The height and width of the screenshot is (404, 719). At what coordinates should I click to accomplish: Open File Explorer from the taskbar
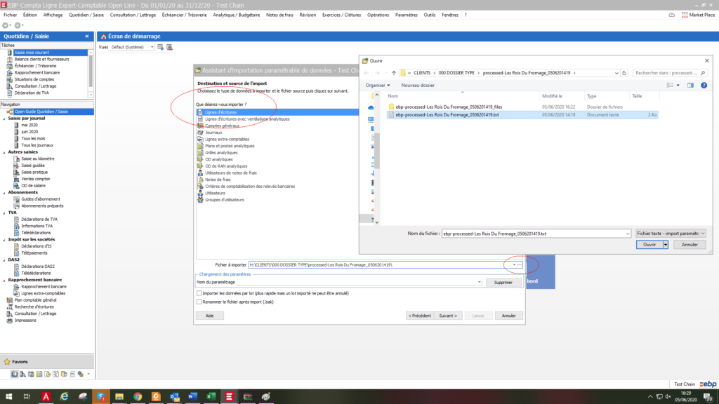click(119, 397)
